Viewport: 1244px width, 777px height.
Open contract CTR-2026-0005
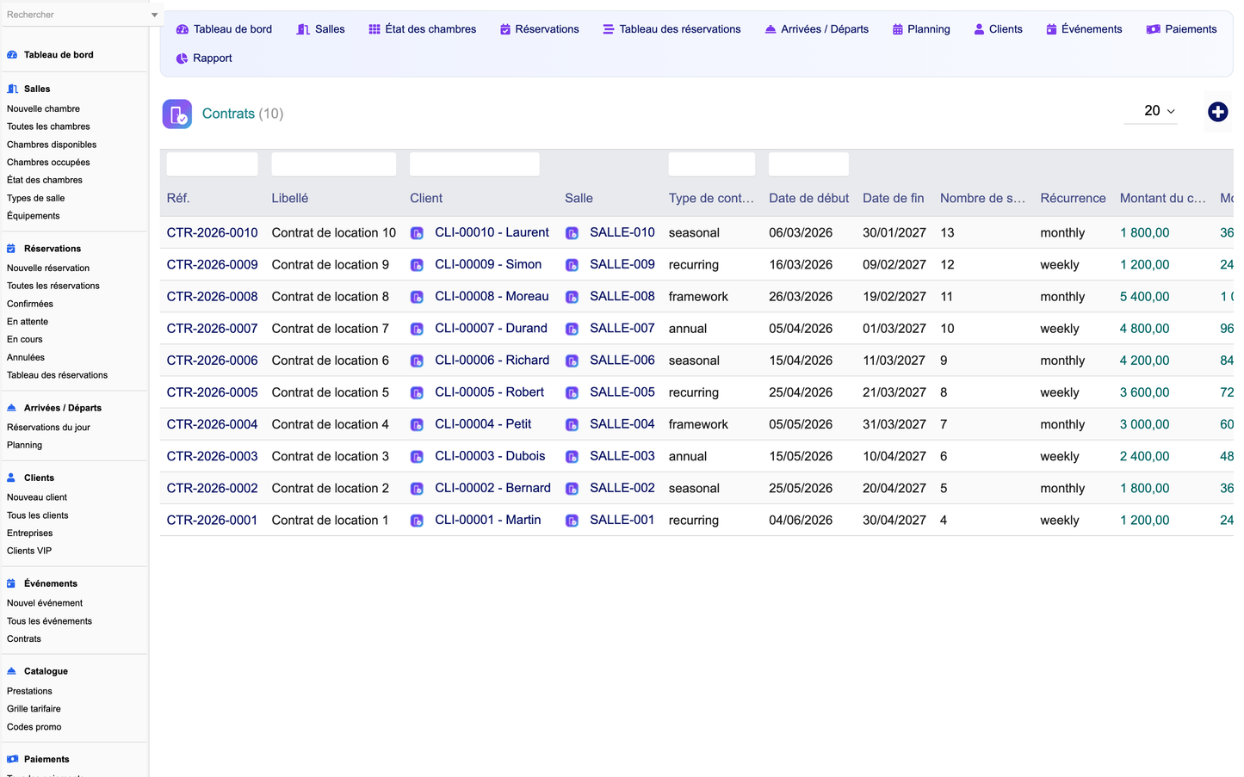pos(212,392)
